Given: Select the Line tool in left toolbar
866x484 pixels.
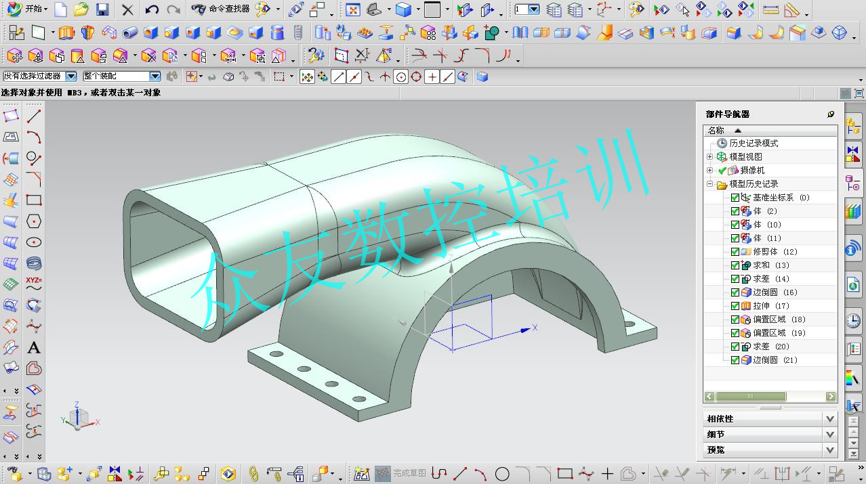Looking at the screenshot, I should (34, 116).
